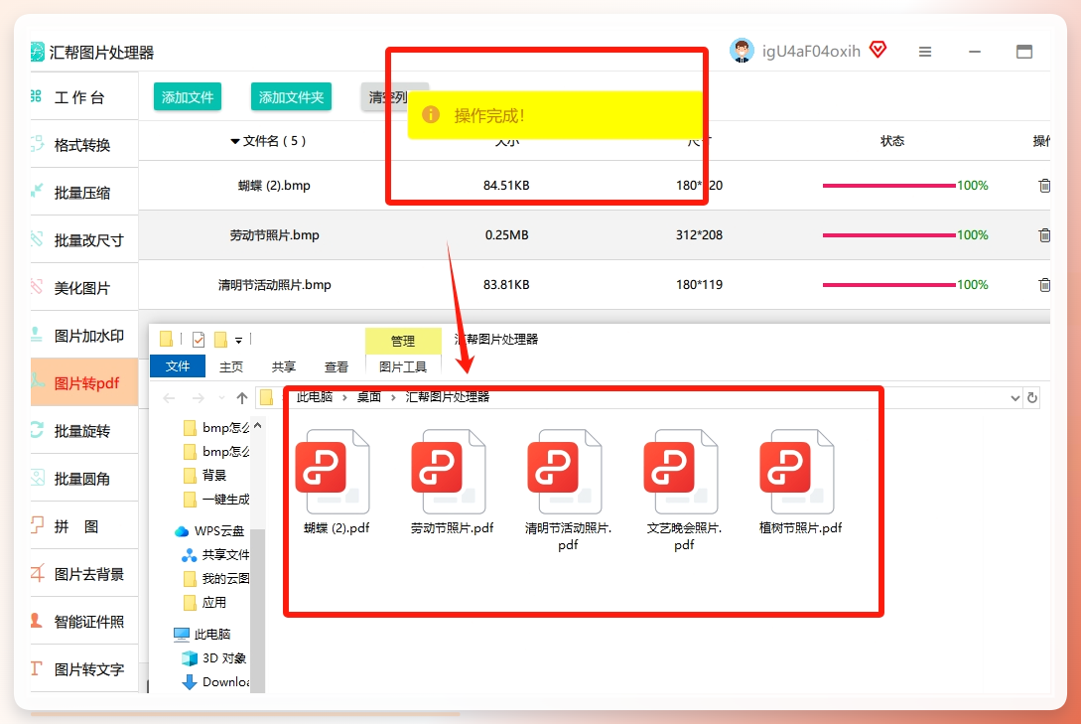Select 批量压缩 batch compress in sidebar
Viewport: 1081px width, 724px height.
point(84,193)
